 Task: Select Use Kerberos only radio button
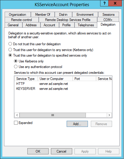tap(16, 61)
